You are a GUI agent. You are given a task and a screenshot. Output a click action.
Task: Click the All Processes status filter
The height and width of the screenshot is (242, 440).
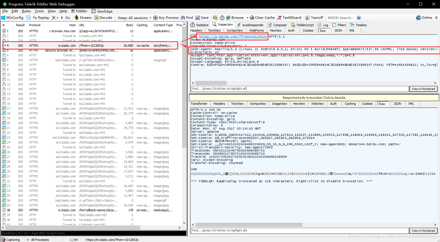coord(38,240)
